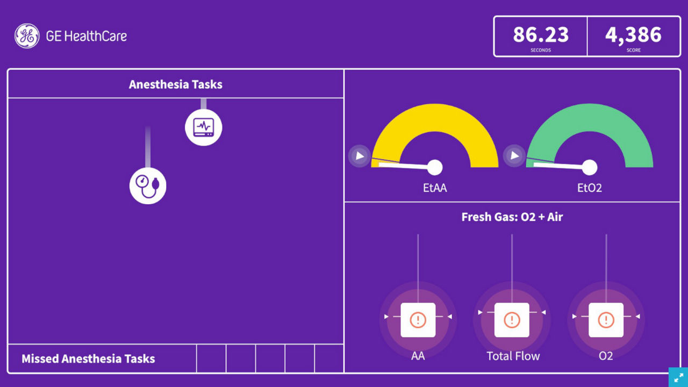This screenshot has height=387, width=688.
Task: Click the AA dial warning icon
Action: pos(418,320)
